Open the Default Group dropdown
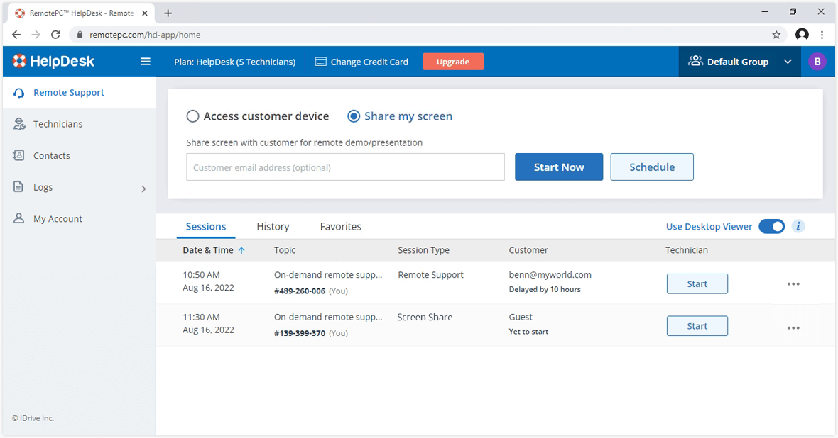Image resolution: width=838 pixels, height=438 pixels. [740, 62]
